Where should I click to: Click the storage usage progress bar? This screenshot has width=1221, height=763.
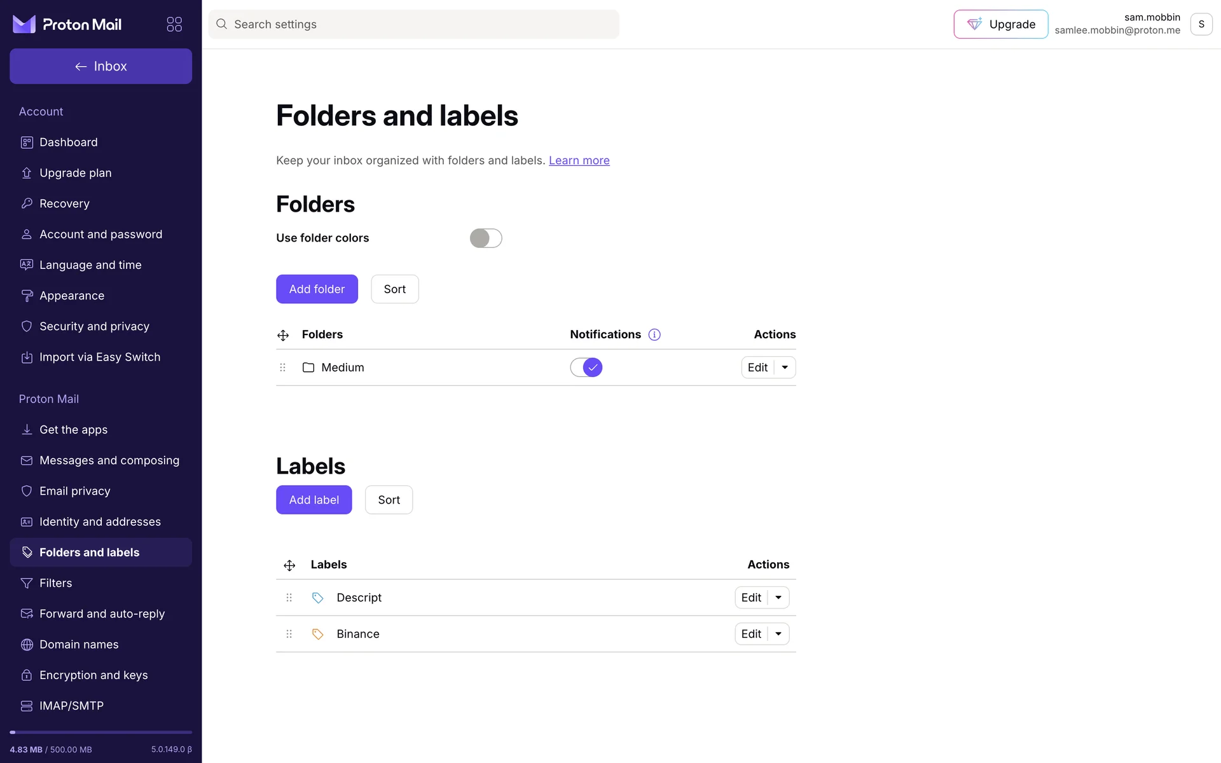pos(100,732)
